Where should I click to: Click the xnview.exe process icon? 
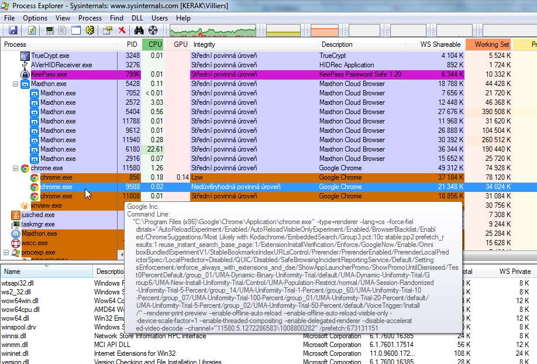coord(25,205)
